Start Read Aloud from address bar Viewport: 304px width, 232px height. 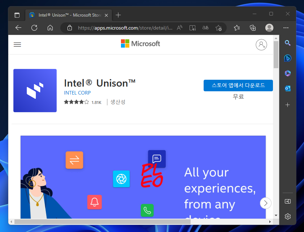[179, 28]
